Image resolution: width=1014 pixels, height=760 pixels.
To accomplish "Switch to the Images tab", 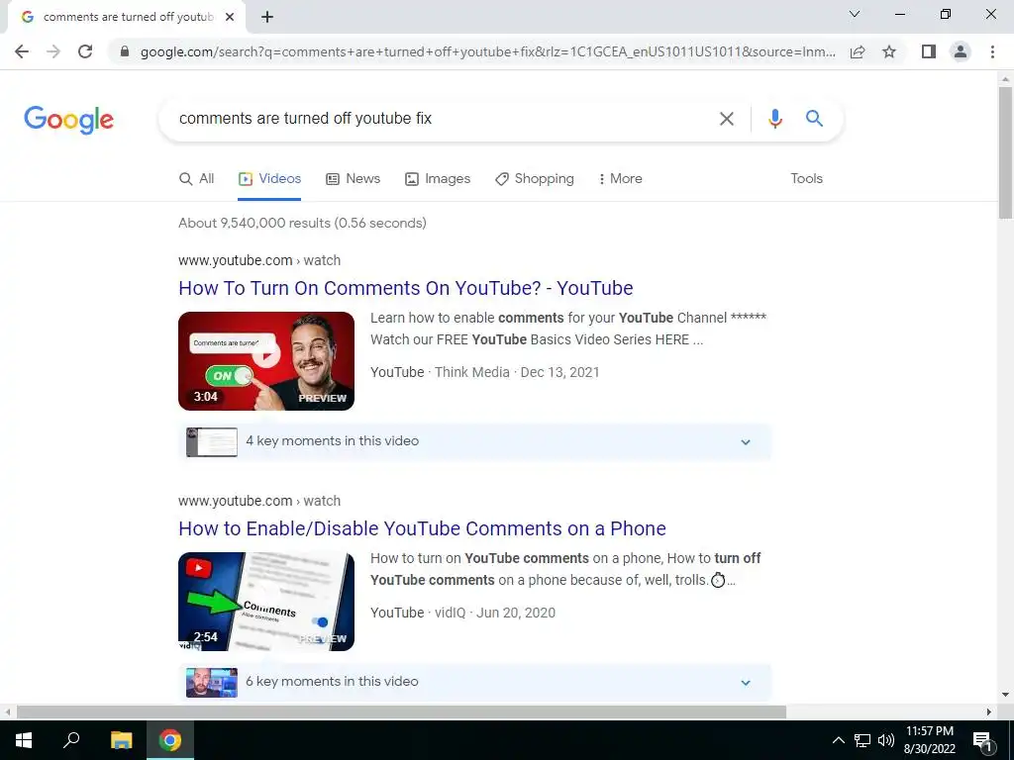I will pyautogui.click(x=438, y=179).
